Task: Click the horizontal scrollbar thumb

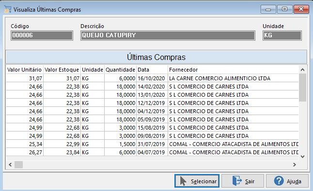Action: pos(18,165)
